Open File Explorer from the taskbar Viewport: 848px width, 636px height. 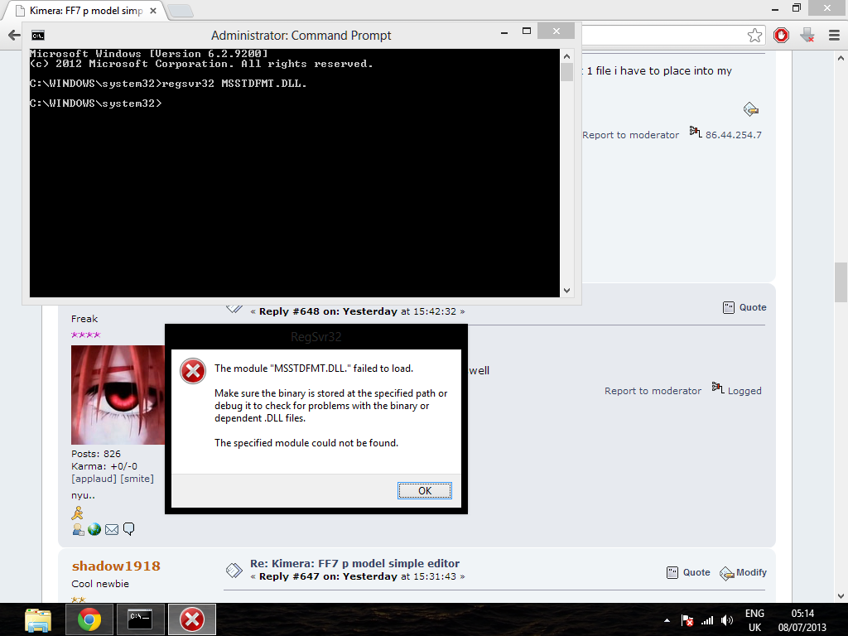[x=38, y=619]
